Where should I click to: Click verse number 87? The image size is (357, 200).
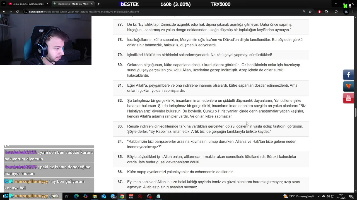click(120, 182)
